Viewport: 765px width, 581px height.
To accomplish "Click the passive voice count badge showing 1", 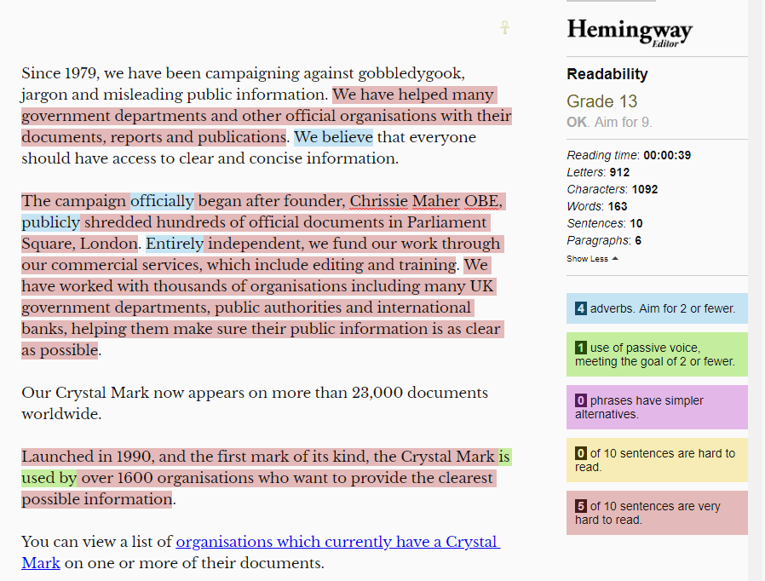I will tap(581, 348).
